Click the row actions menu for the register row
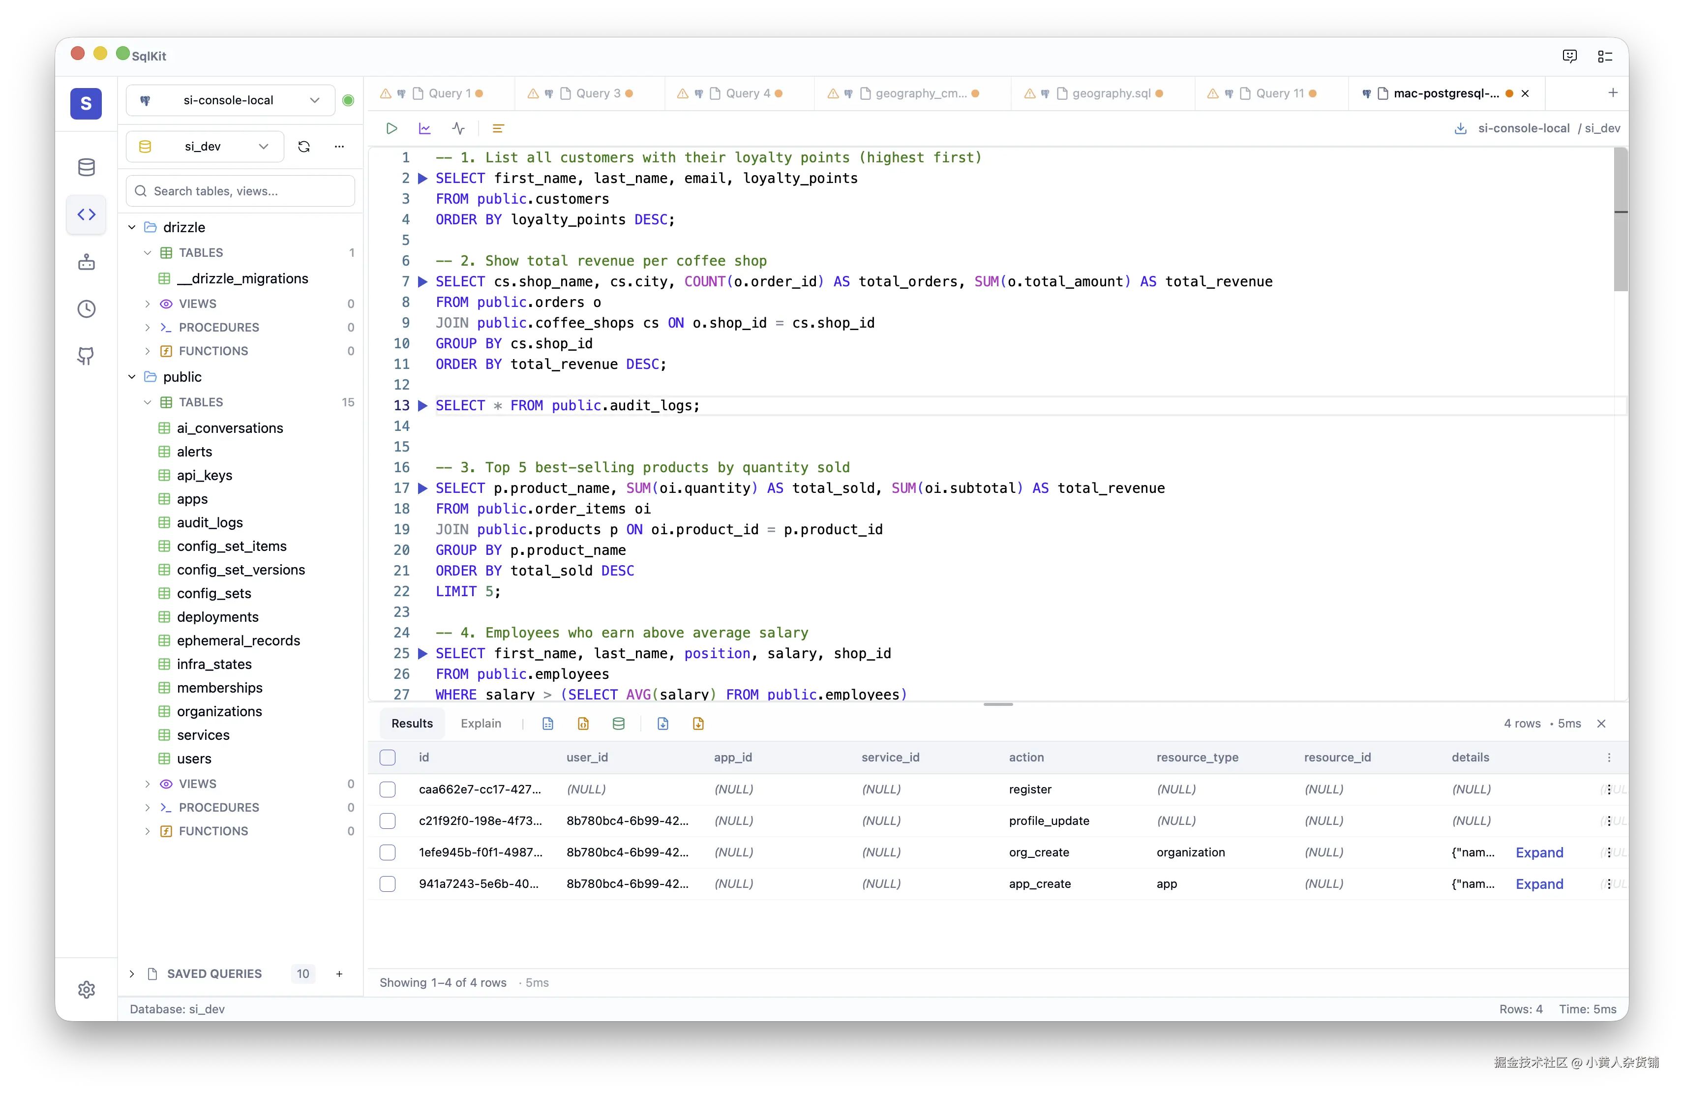The image size is (1684, 1094). tap(1609, 789)
